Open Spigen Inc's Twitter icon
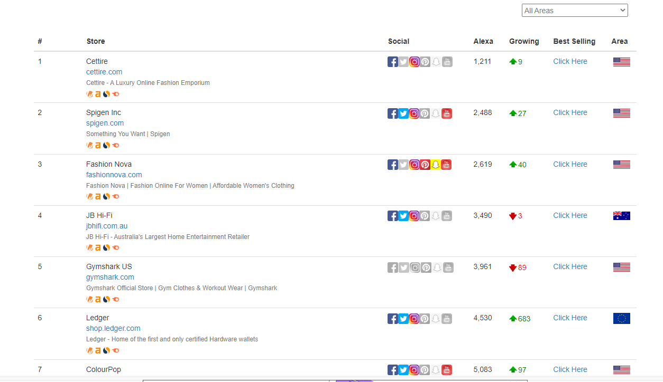The width and height of the screenshot is (663, 382). pyautogui.click(x=403, y=113)
